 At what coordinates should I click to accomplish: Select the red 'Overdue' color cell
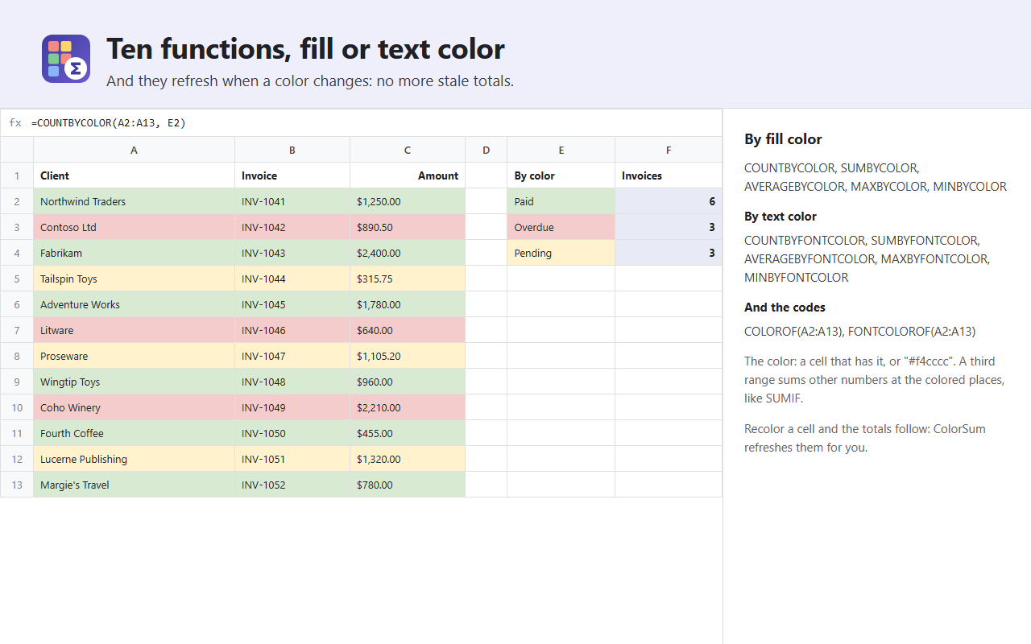[x=561, y=227]
